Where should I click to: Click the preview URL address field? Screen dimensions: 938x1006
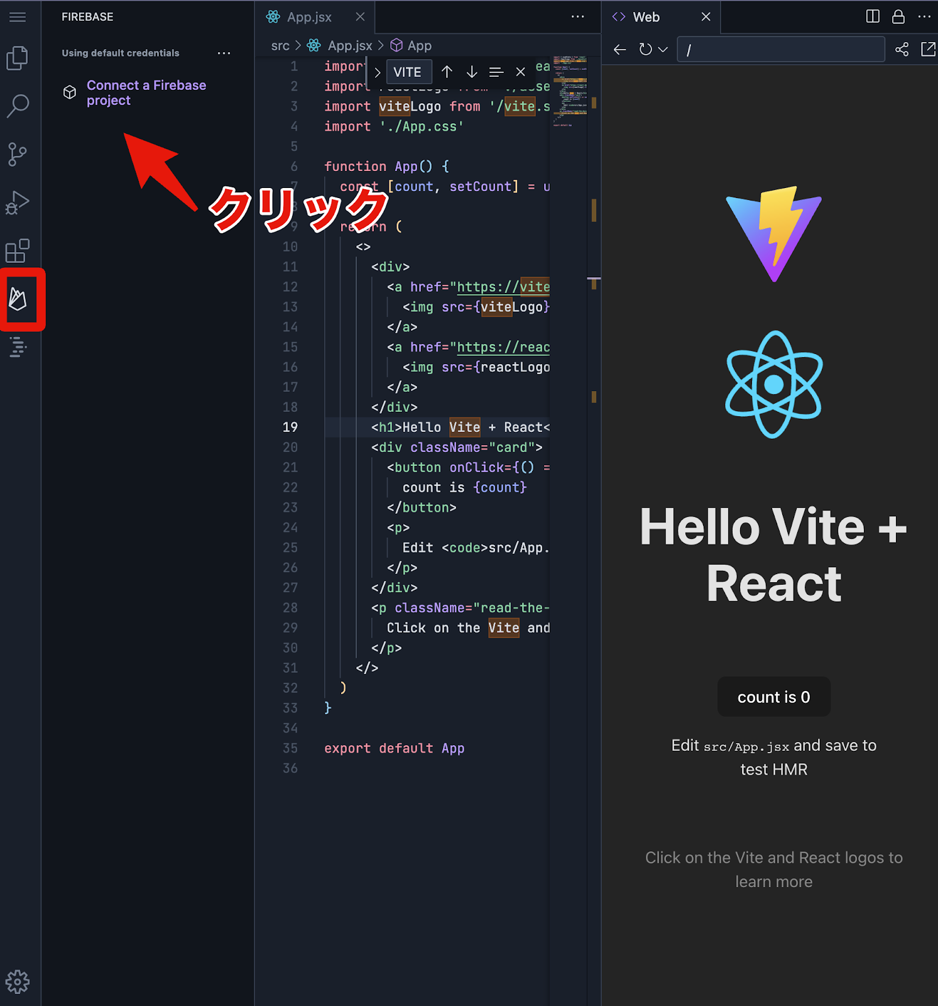781,49
